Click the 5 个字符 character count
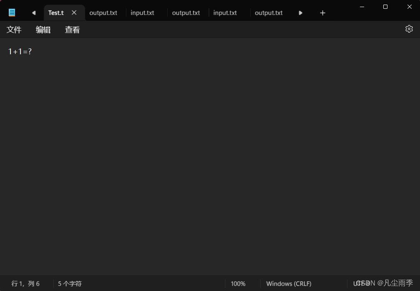The image size is (420, 291). pos(70,283)
